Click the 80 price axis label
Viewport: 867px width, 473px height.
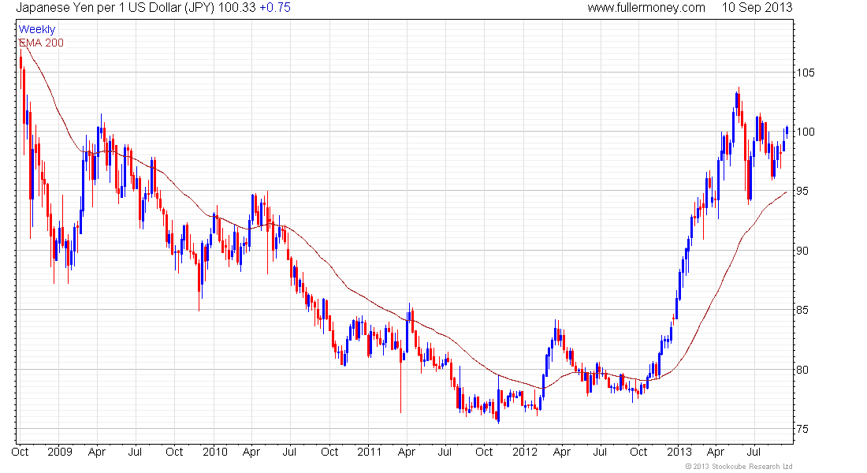[x=802, y=370]
